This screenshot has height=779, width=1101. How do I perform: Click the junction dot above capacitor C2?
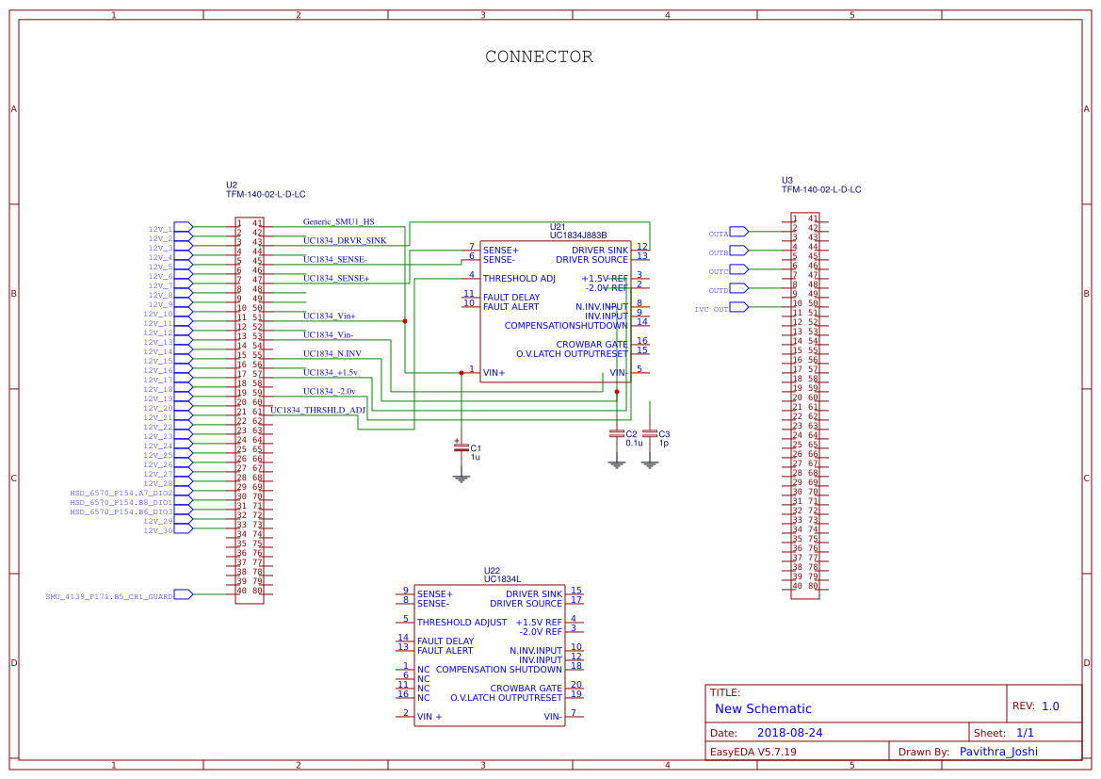point(617,392)
